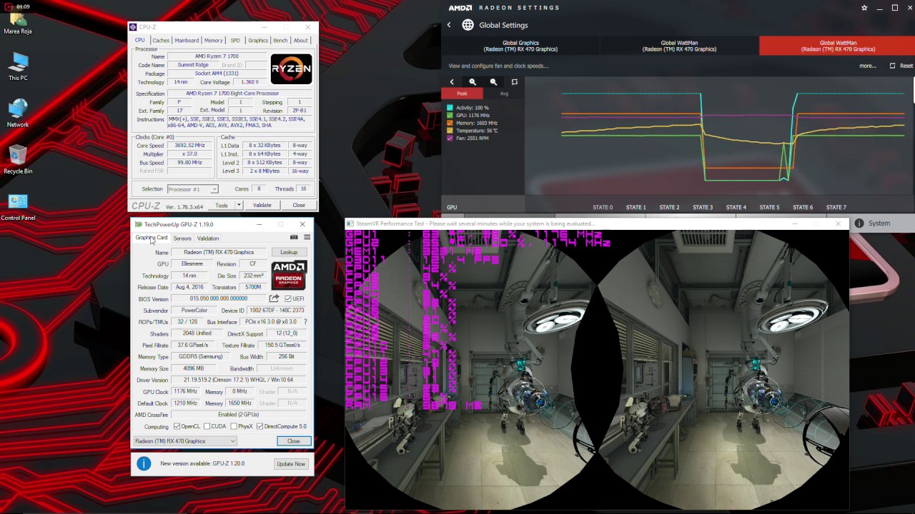Click the CPU-Z Validate button
Screen dimensions: 915x514
pyautogui.click(x=262, y=206)
